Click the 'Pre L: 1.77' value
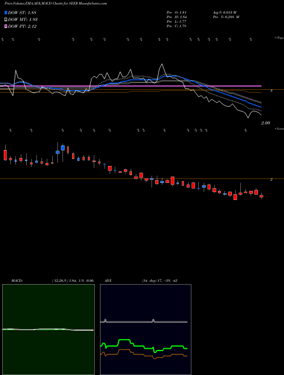Viewport: 284px width, 375px height. point(177,22)
